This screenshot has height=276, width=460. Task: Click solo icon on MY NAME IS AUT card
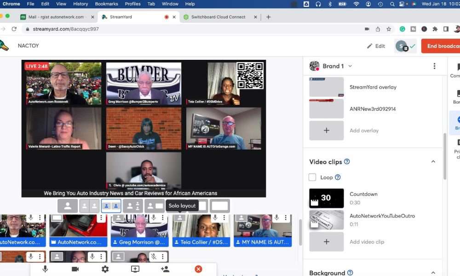pyautogui.click(x=241, y=218)
